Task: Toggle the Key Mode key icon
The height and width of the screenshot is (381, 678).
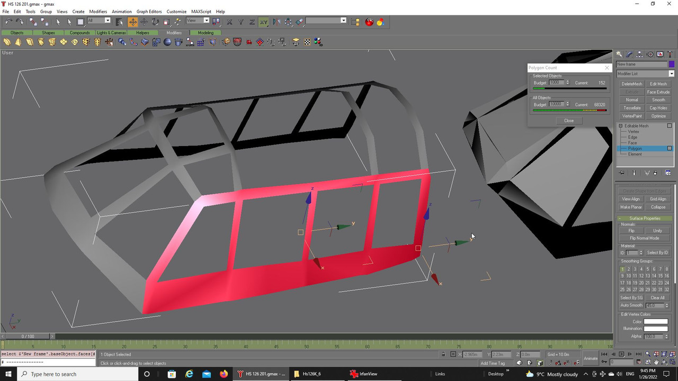Action: [603, 362]
